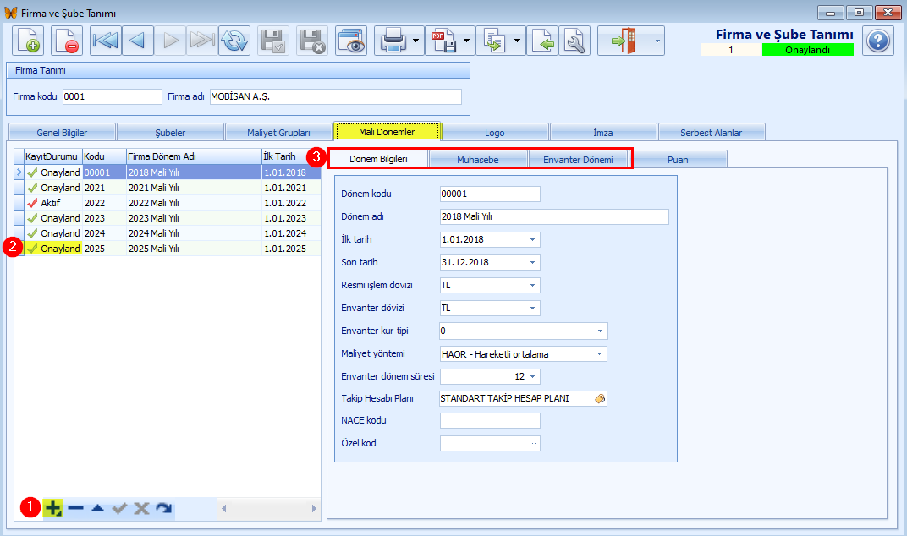Click the İlk Tarih column header
Image resolution: width=907 pixels, height=536 pixels.
291,156
